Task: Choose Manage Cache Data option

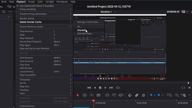Action: (x=89, y=22)
